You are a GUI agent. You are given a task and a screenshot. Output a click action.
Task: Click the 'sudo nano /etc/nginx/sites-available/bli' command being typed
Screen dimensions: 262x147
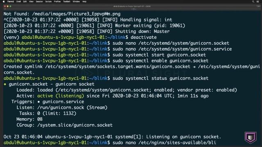coord(164,143)
